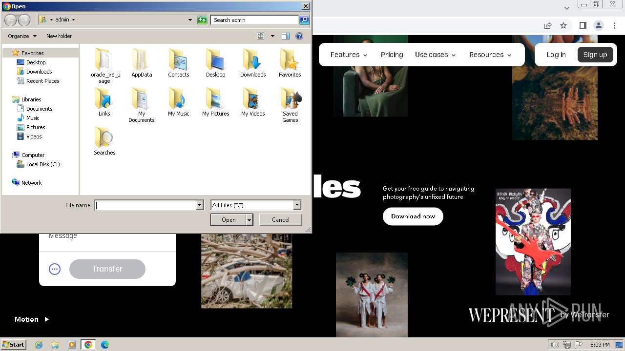Click the ellipsis options icon beside Transfer

[x=55, y=269]
